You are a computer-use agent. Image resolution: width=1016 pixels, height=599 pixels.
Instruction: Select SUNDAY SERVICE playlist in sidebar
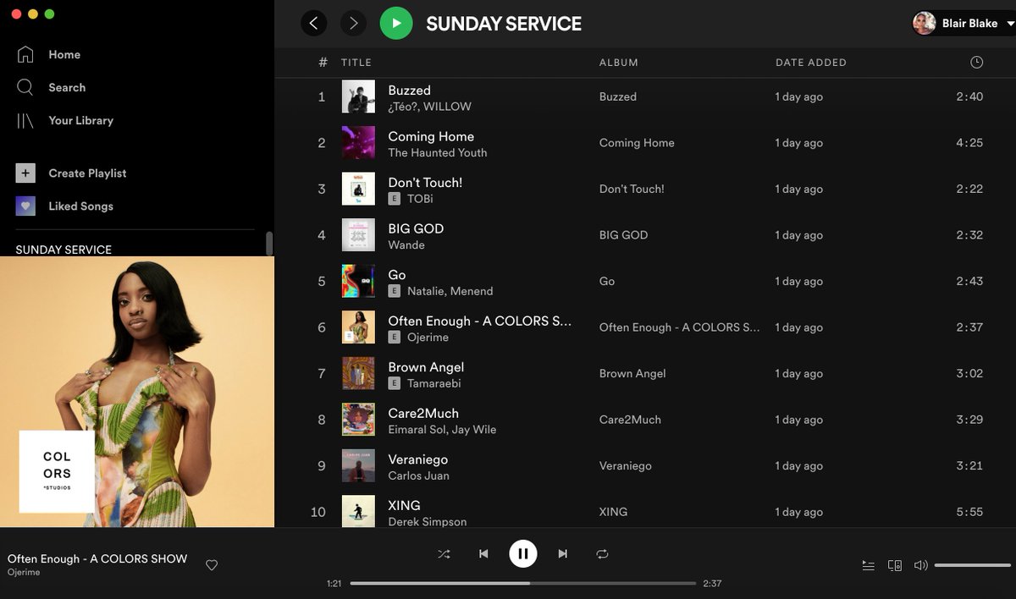(x=63, y=250)
